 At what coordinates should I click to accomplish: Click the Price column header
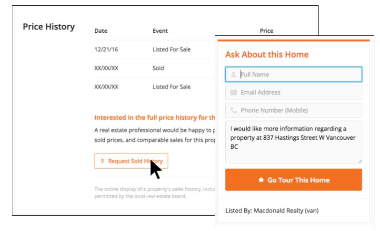(x=267, y=31)
